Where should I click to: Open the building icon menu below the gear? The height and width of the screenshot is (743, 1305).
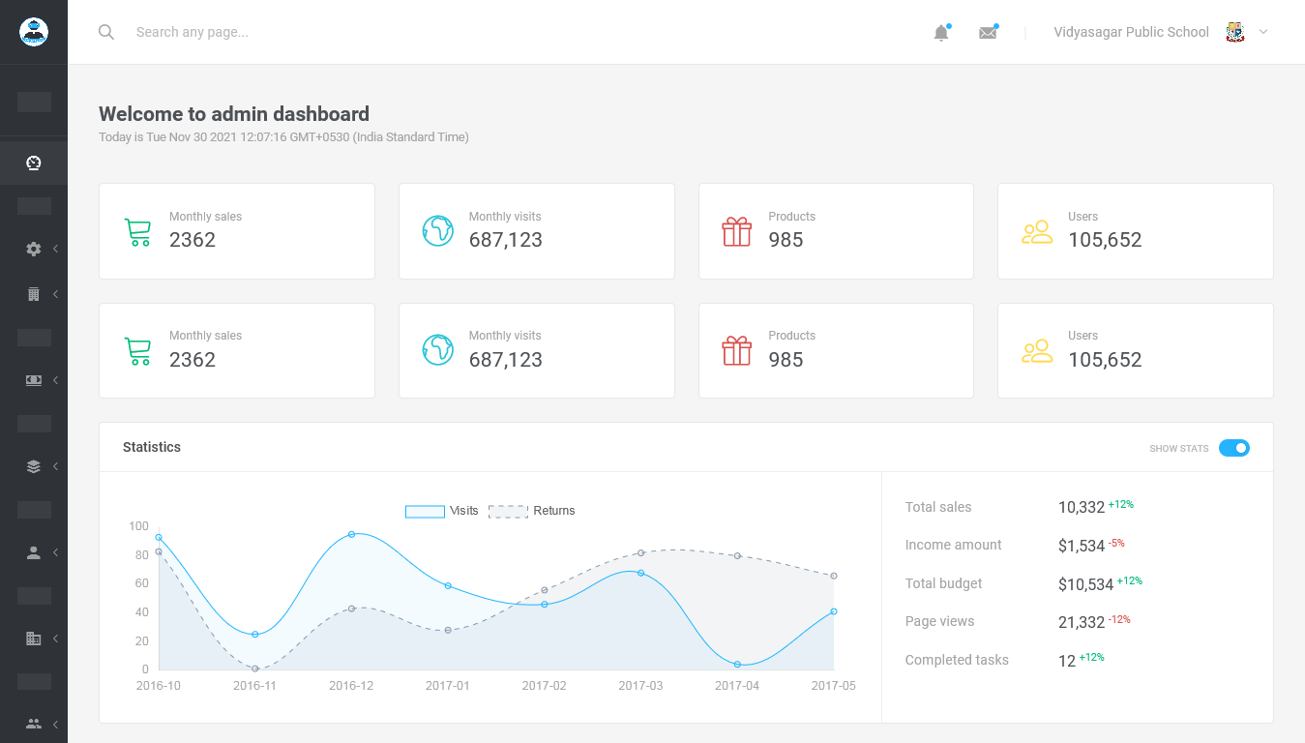(34, 294)
